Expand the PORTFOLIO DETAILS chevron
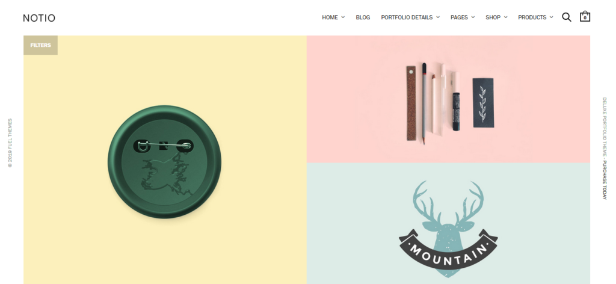The image size is (616, 284). click(438, 17)
